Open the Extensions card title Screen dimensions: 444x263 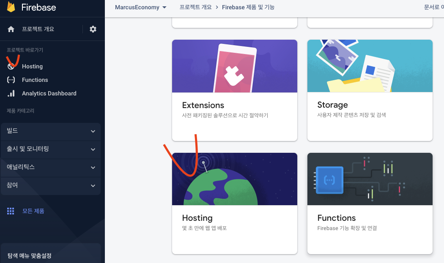tap(203, 105)
